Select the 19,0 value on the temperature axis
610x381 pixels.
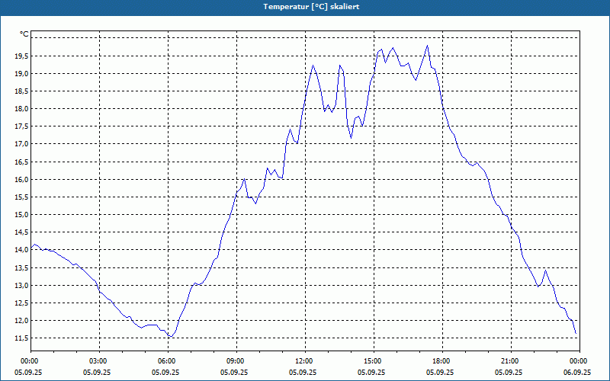(21, 73)
